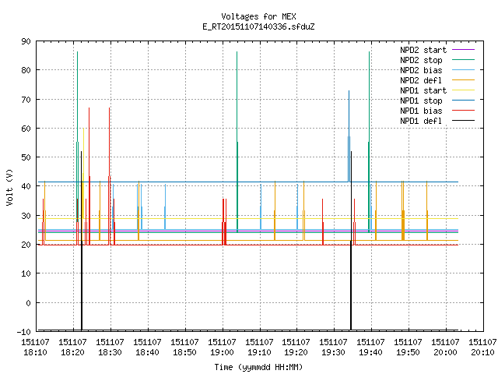Click the red NPD1 bias legend line
This screenshot has height=374, width=498.
(x=463, y=111)
